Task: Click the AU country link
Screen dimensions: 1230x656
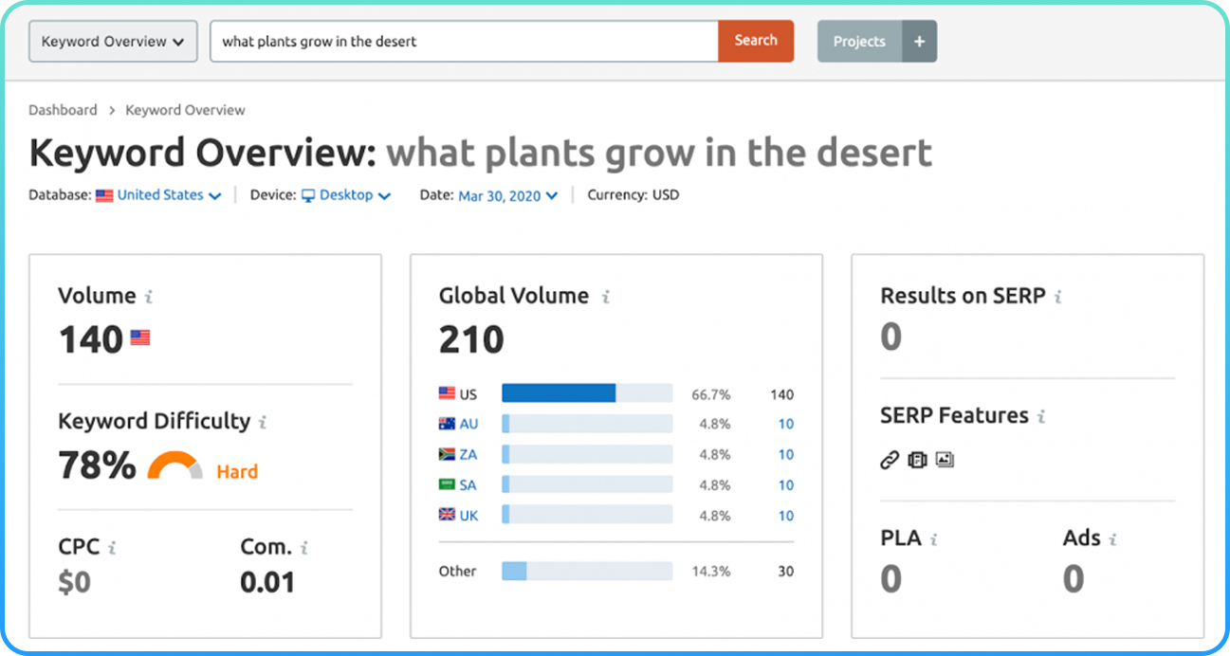Action: (x=468, y=424)
